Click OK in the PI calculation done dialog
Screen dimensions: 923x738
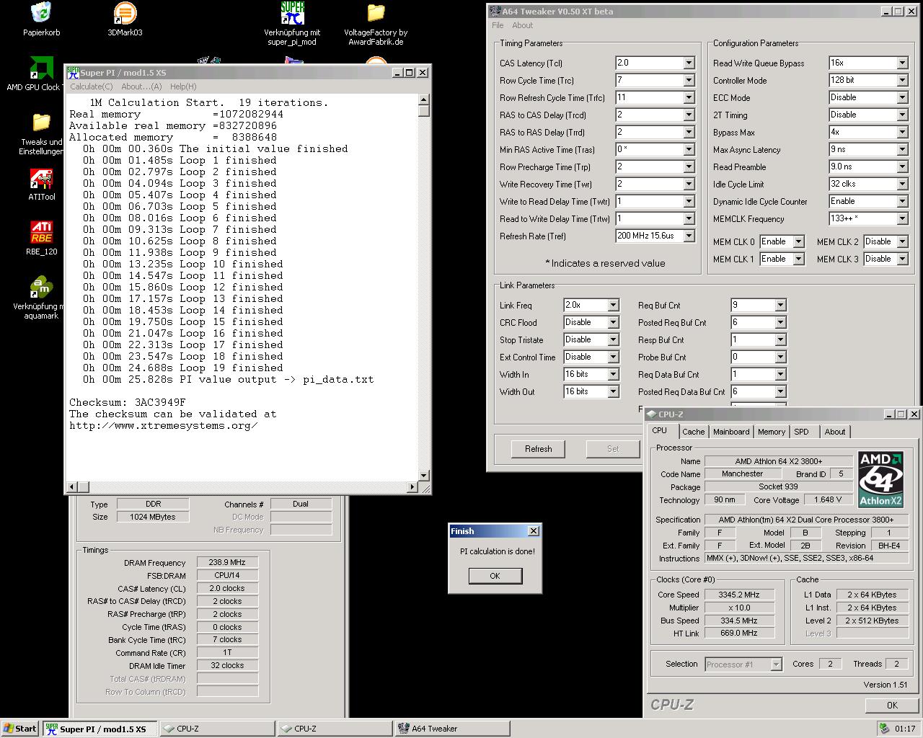pyautogui.click(x=495, y=576)
